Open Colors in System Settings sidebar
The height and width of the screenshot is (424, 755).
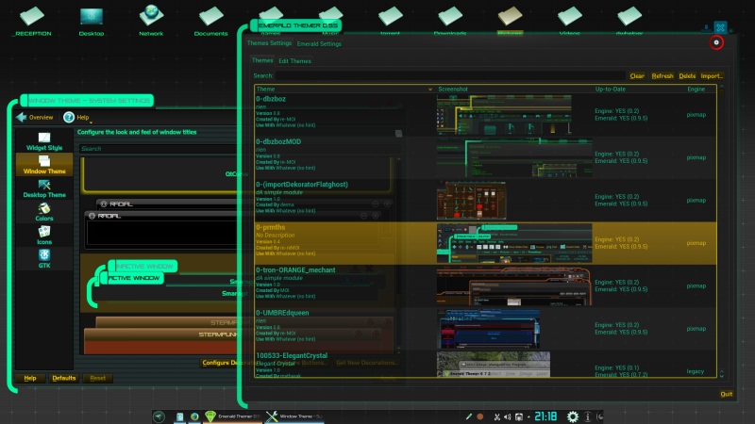tap(44, 212)
